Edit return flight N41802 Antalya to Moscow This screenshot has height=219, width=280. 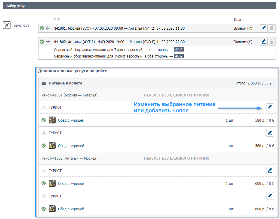point(264,42)
